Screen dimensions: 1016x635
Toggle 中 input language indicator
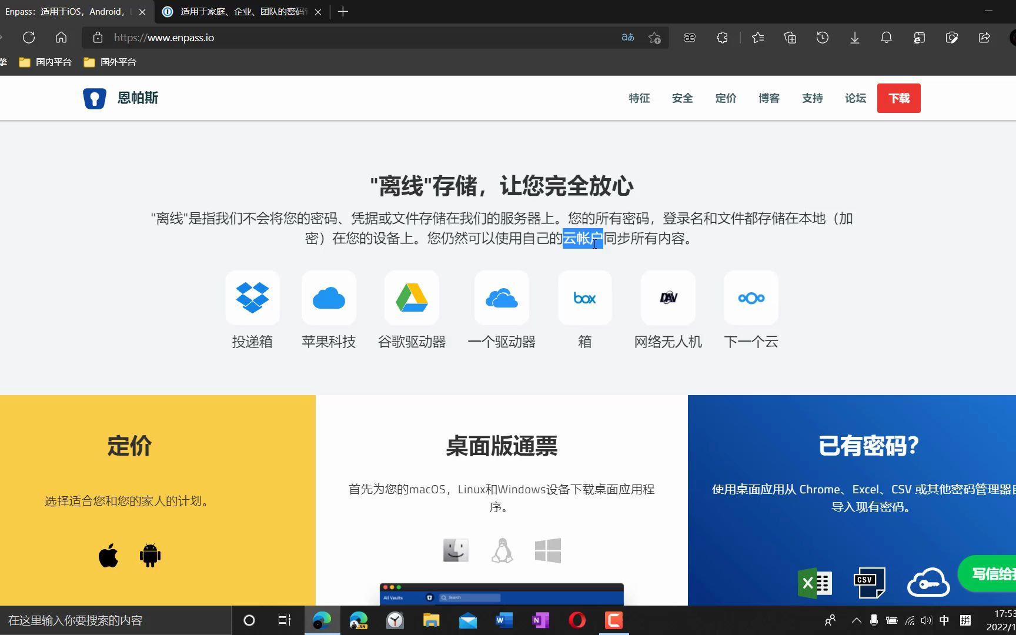point(944,620)
